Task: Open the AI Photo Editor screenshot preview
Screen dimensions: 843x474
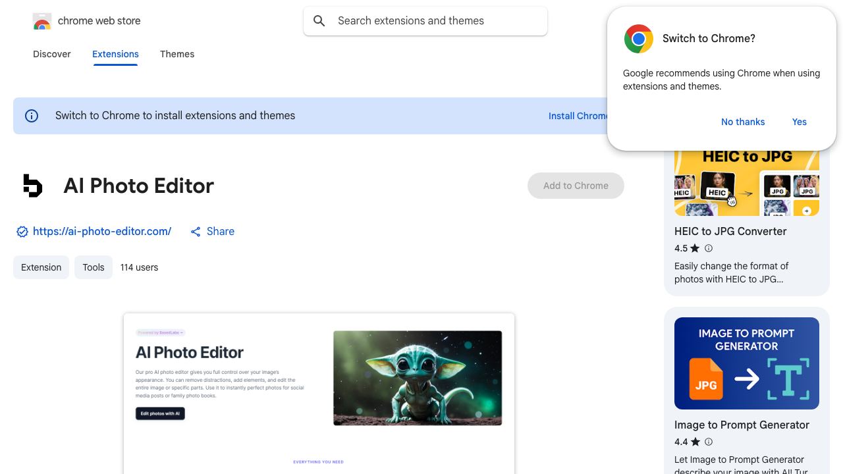Action: (x=319, y=394)
